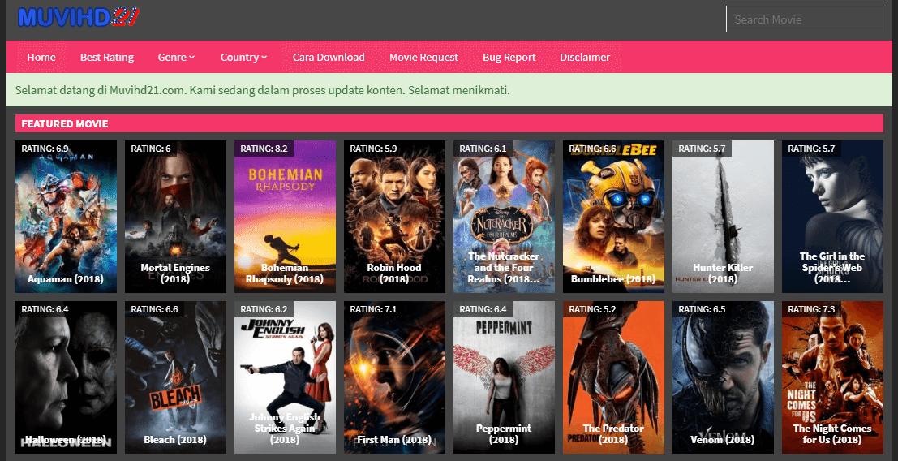The image size is (898, 461).
Task: Click the RATING: 8.2 badge
Action: (264, 149)
